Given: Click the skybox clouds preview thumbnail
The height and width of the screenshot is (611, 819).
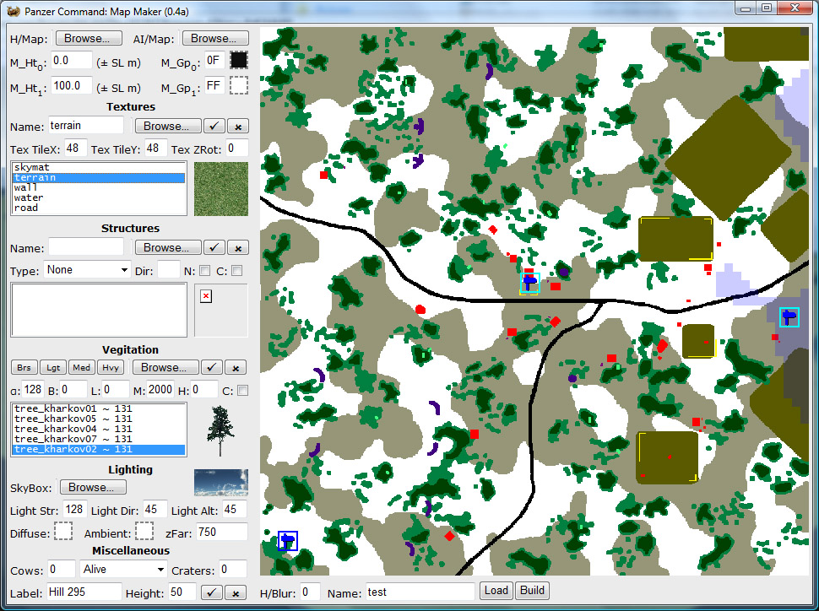Looking at the screenshot, I should coord(221,483).
